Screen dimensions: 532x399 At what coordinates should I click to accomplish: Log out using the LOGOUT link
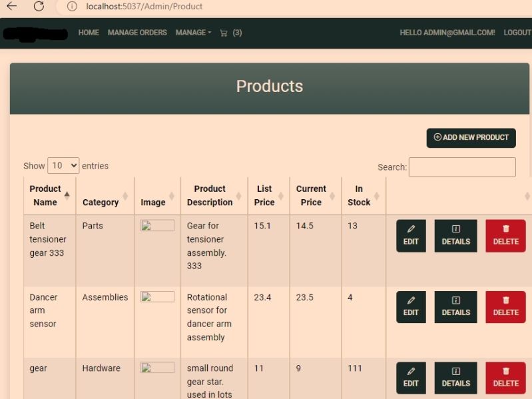pyautogui.click(x=517, y=33)
